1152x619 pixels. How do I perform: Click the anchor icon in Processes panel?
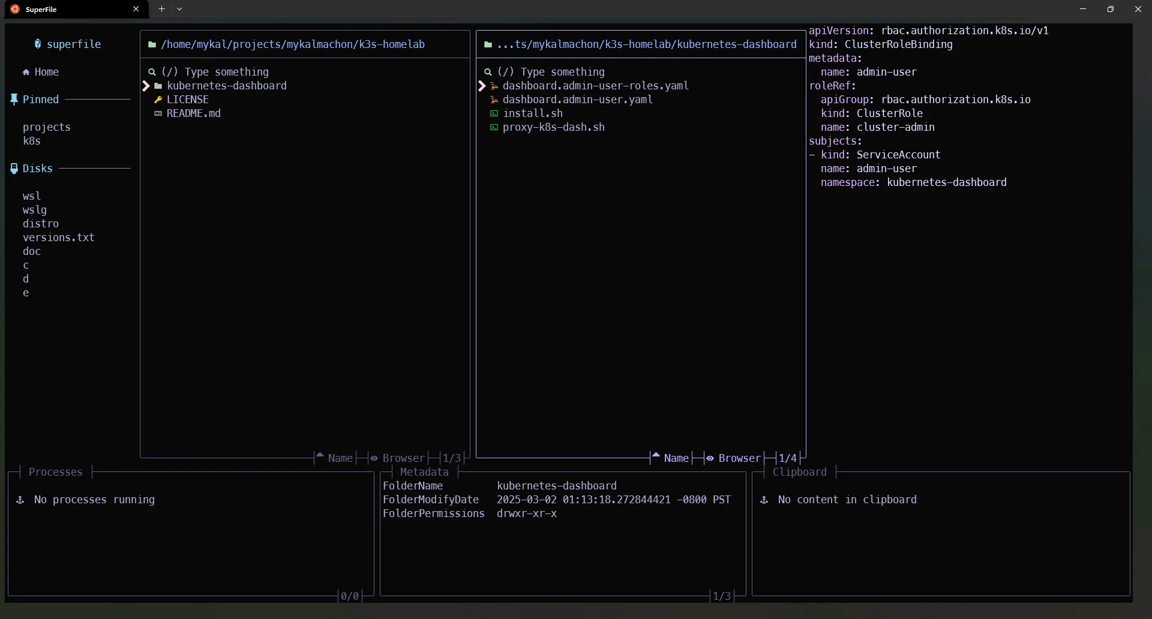point(20,500)
